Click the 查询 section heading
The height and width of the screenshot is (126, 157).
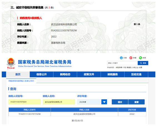tap(13, 89)
